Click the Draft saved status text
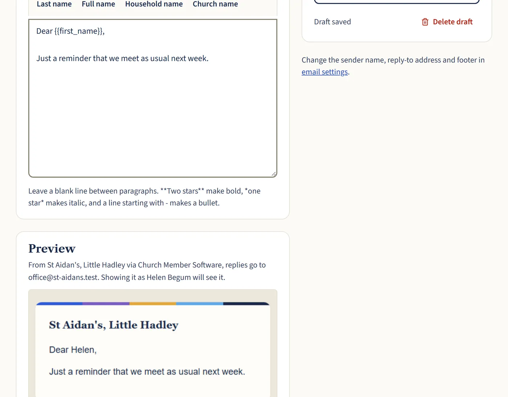 coord(332,22)
